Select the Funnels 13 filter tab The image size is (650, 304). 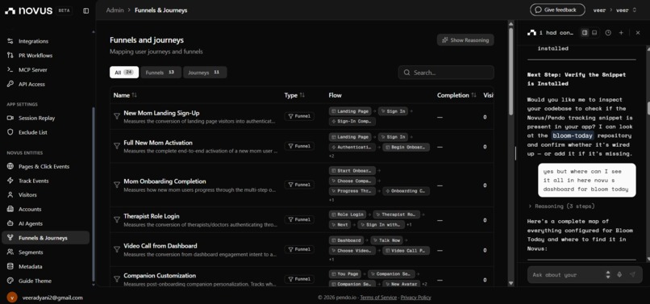tap(160, 73)
